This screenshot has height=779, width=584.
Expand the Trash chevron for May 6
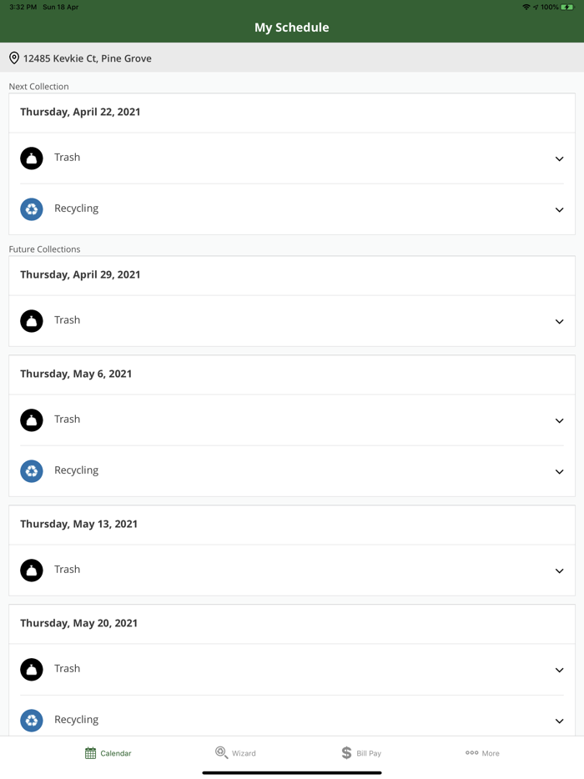tap(559, 420)
